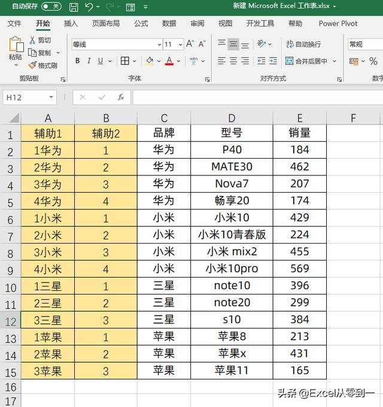The image size is (383, 407).
Task: Select cell containing MATE30
Action: [x=232, y=167]
